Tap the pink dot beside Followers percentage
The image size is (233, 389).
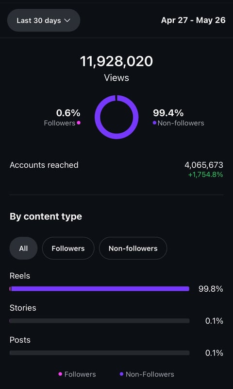(x=79, y=123)
